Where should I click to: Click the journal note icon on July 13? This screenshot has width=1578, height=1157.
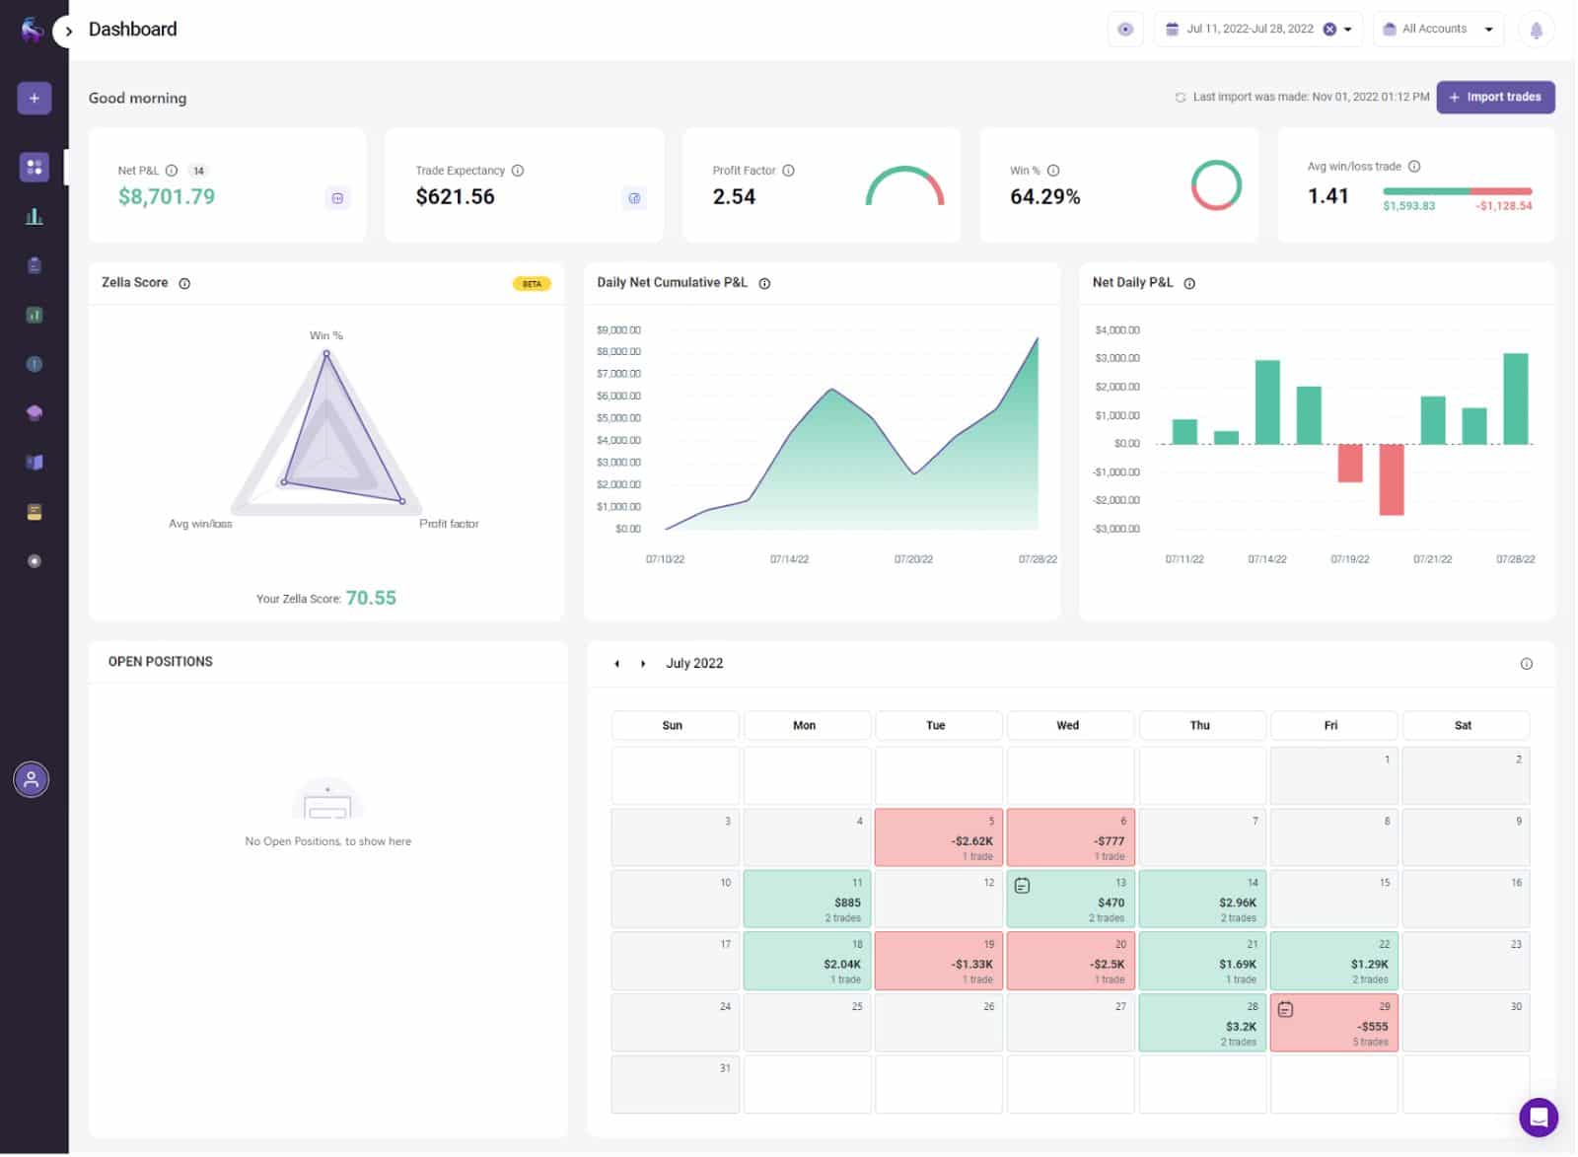click(1023, 887)
